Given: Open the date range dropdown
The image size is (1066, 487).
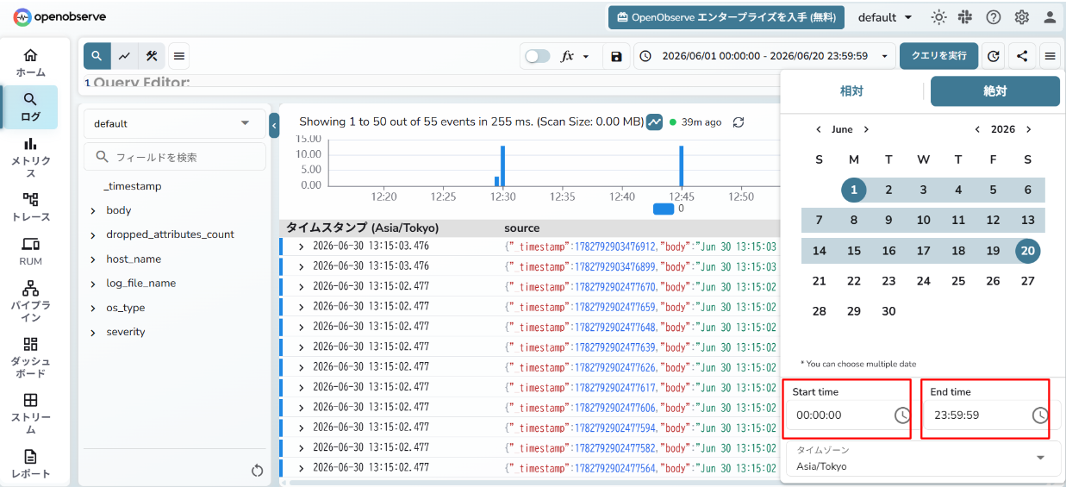Looking at the screenshot, I should point(765,56).
